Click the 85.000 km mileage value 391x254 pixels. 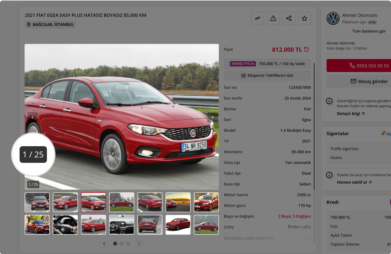tap(301, 152)
